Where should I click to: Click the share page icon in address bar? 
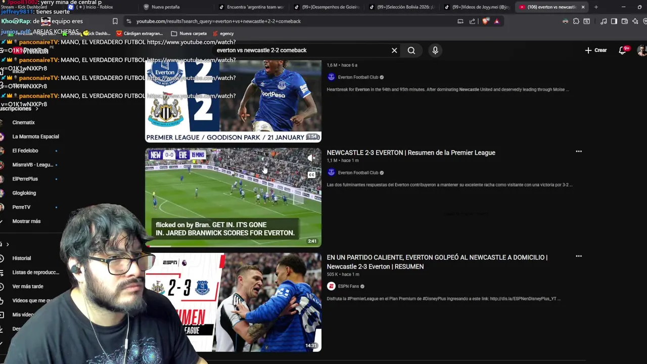tap(472, 21)
